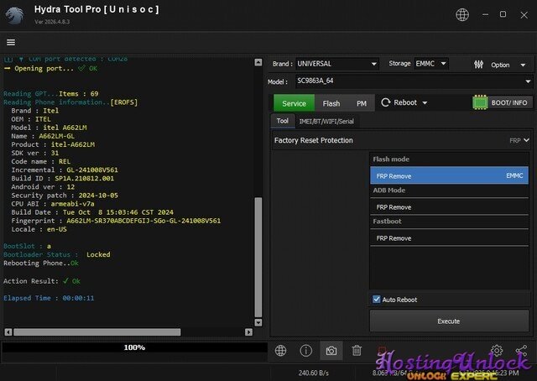This screenshot has height=381, width=537.
Task: Switch to the Service tab
Action: point(294,103)
